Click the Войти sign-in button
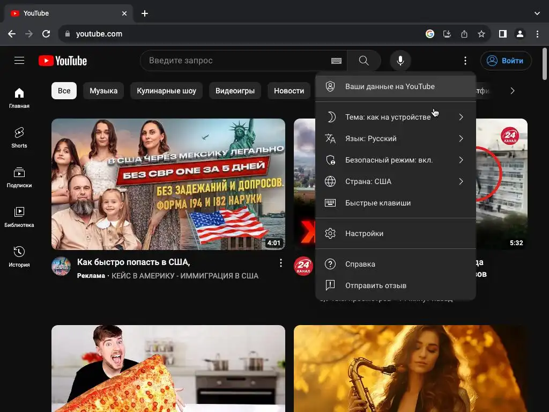 pyautogui.click(x=506, y=61)
